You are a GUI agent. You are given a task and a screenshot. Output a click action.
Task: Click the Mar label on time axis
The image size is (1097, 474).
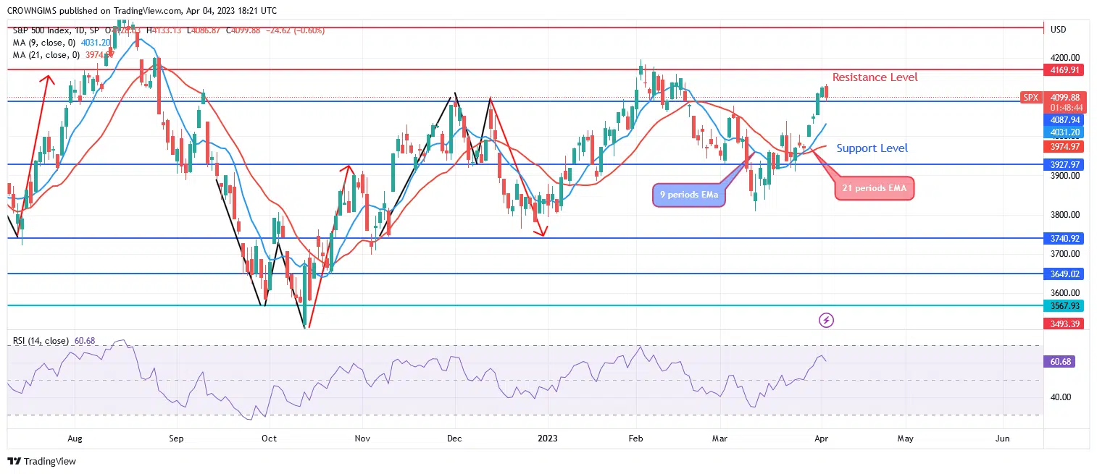click(719, 439)
